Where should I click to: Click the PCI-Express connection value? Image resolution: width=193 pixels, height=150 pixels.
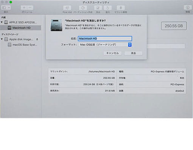177,84
